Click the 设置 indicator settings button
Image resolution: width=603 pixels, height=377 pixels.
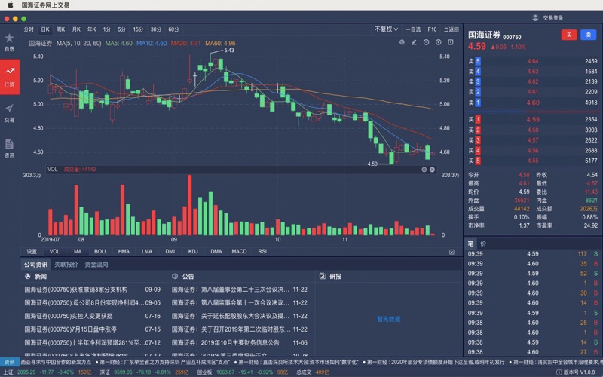point(32,252)
